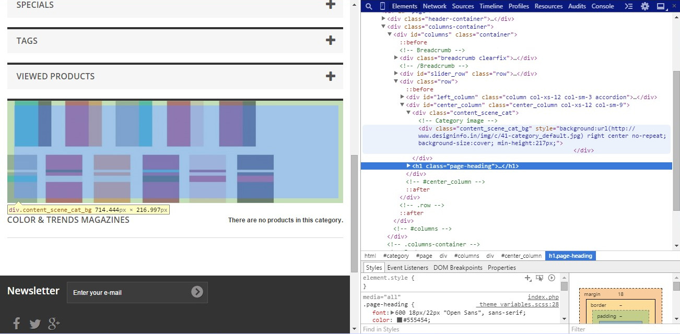Expand the slider_row div node
680x334 pixels.
tap(396, 74)
